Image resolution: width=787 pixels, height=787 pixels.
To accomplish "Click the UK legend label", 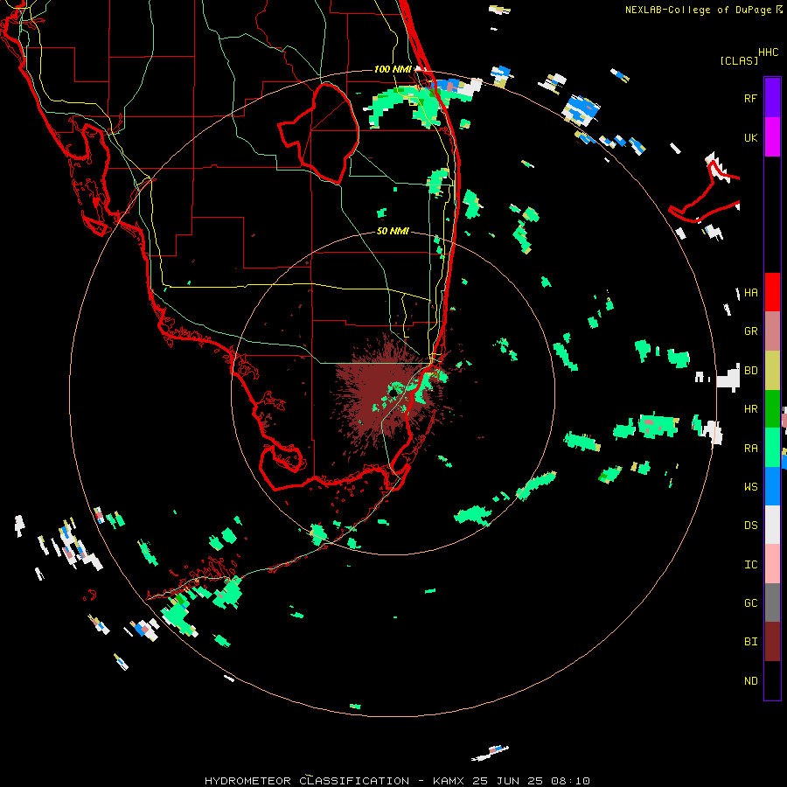I will coord(750,137).
